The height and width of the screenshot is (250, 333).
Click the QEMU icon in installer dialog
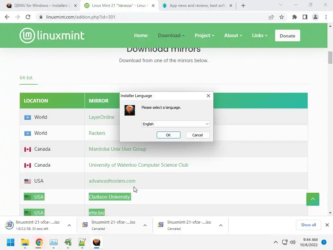coord(129,110)
